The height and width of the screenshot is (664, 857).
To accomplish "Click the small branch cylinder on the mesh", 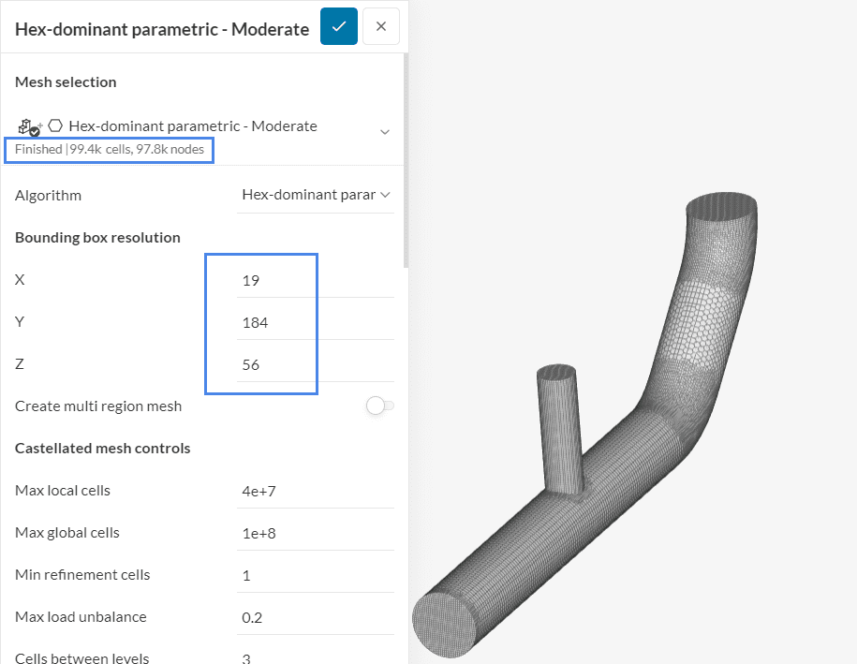I will pyautogui.click(x=558, y=426).
